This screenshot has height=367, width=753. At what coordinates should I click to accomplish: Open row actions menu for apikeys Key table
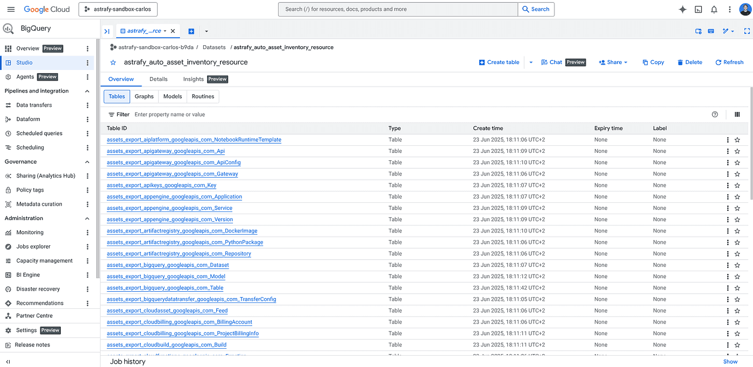(728, 185)
